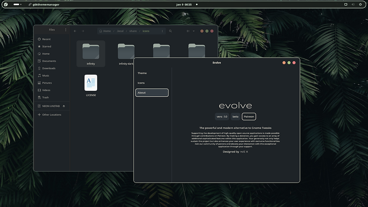Select About section in Evolve
Image resolution: width=368 pixels, height=207 pixels.
click(152, 93)
